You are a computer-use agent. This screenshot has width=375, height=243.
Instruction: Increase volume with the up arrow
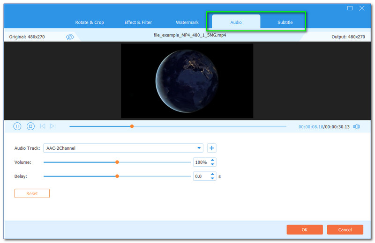tap(213, 160)
